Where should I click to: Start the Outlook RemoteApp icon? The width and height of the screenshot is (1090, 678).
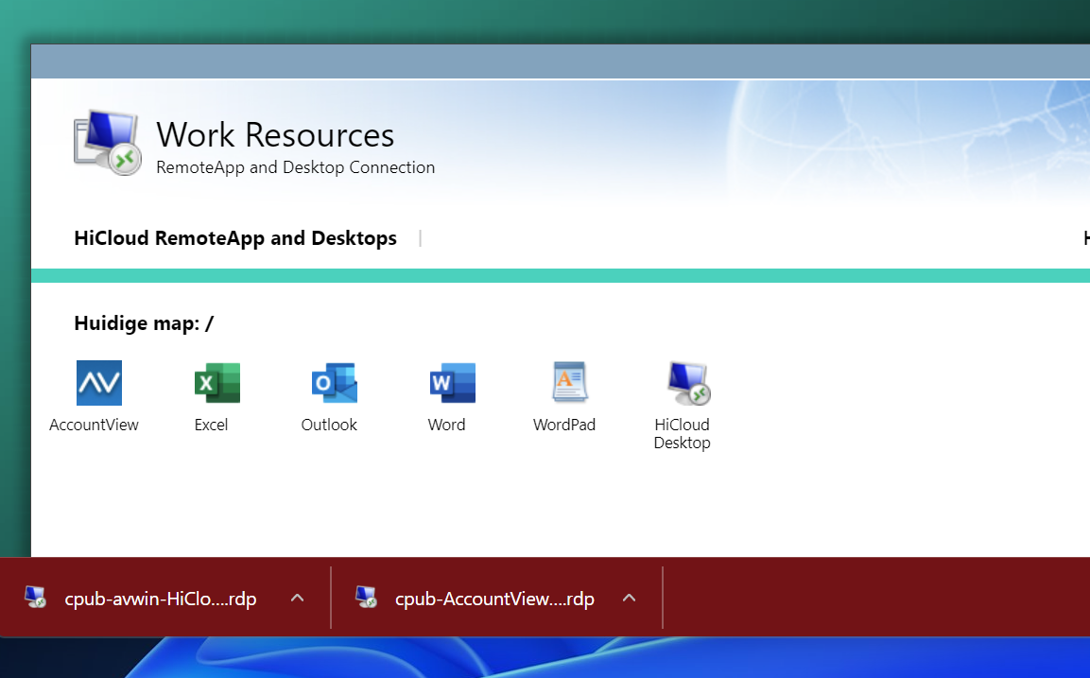tap(335, 382)
